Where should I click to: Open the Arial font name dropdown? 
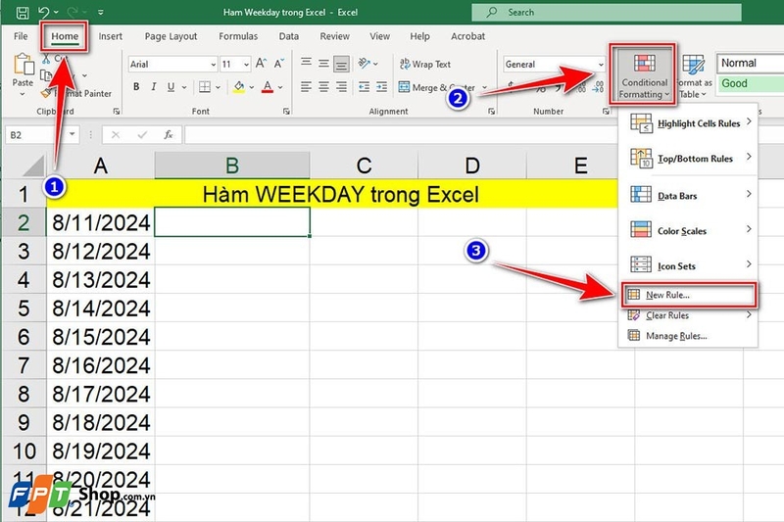coord(214,65)
